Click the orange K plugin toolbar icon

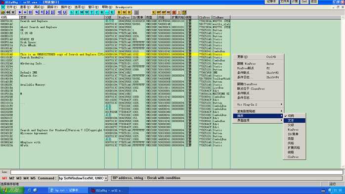[x=154, y=12]
